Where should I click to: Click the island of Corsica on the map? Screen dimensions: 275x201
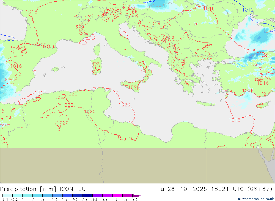point(97,50)
